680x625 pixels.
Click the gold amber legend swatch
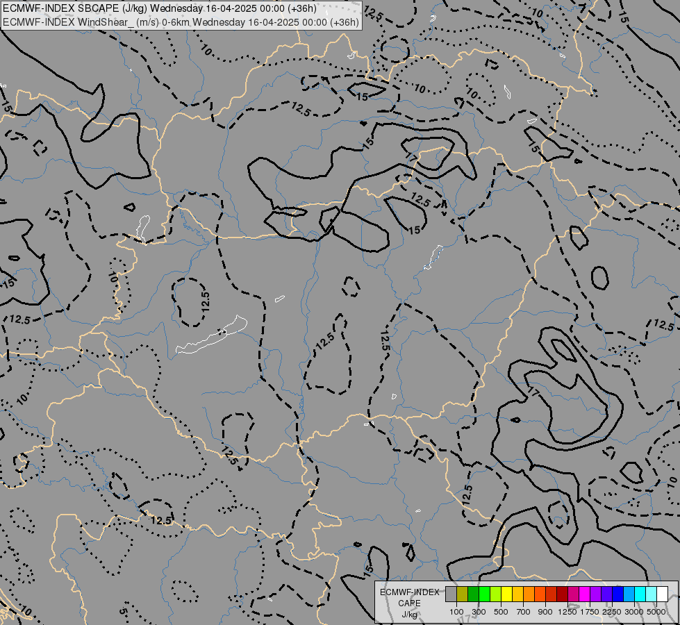(517, 594)
